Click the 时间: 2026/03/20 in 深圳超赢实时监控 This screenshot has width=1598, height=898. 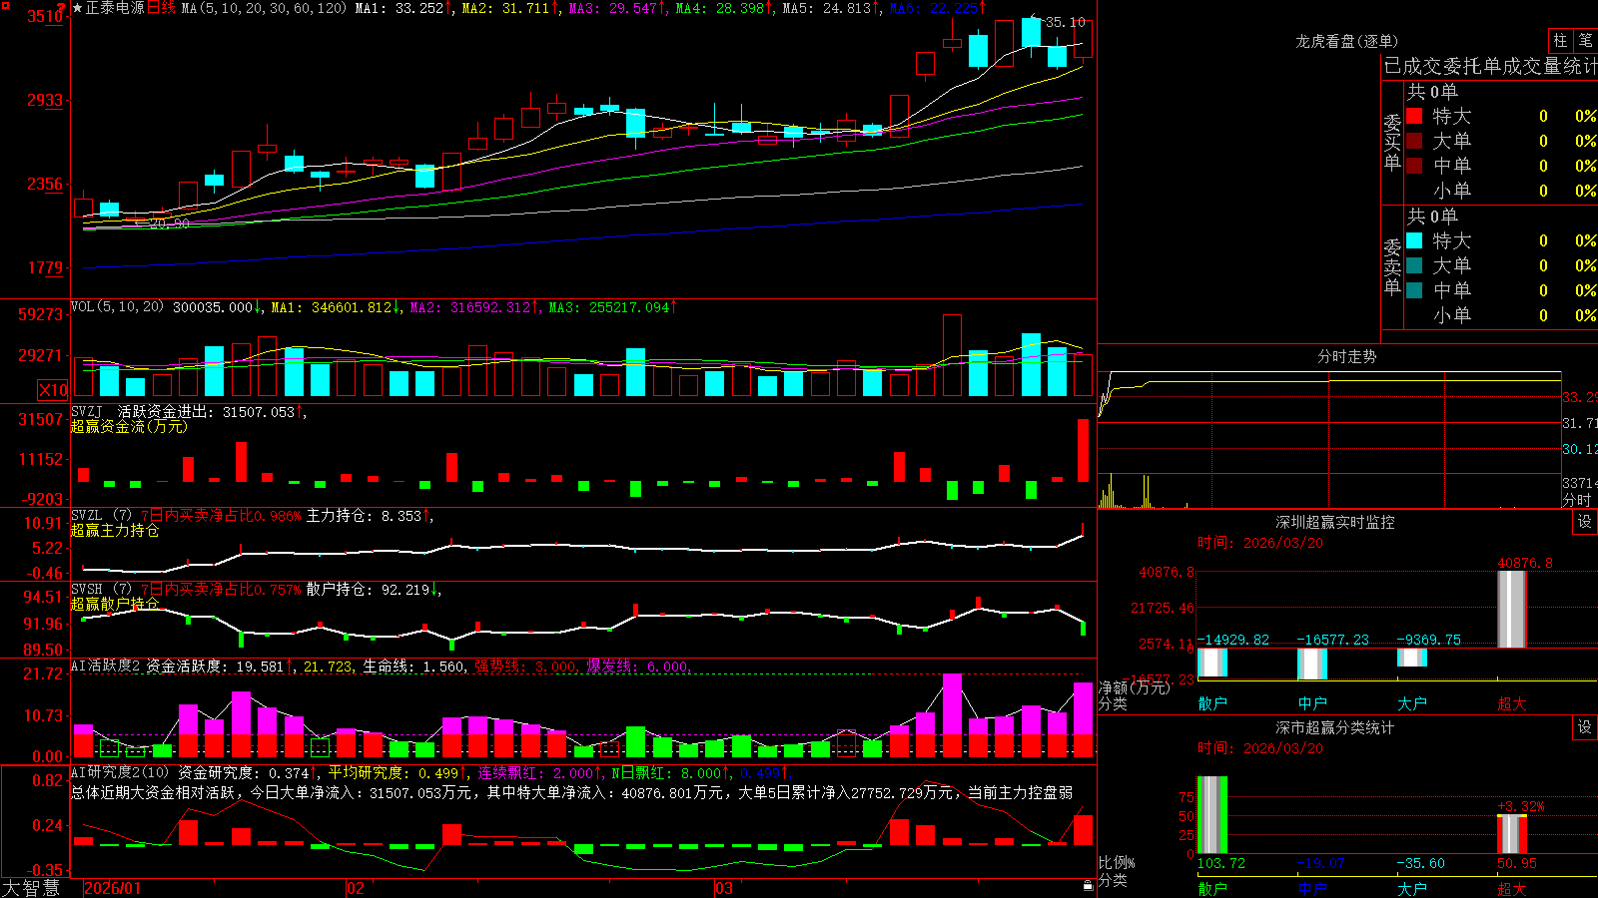click(1260, 543)
